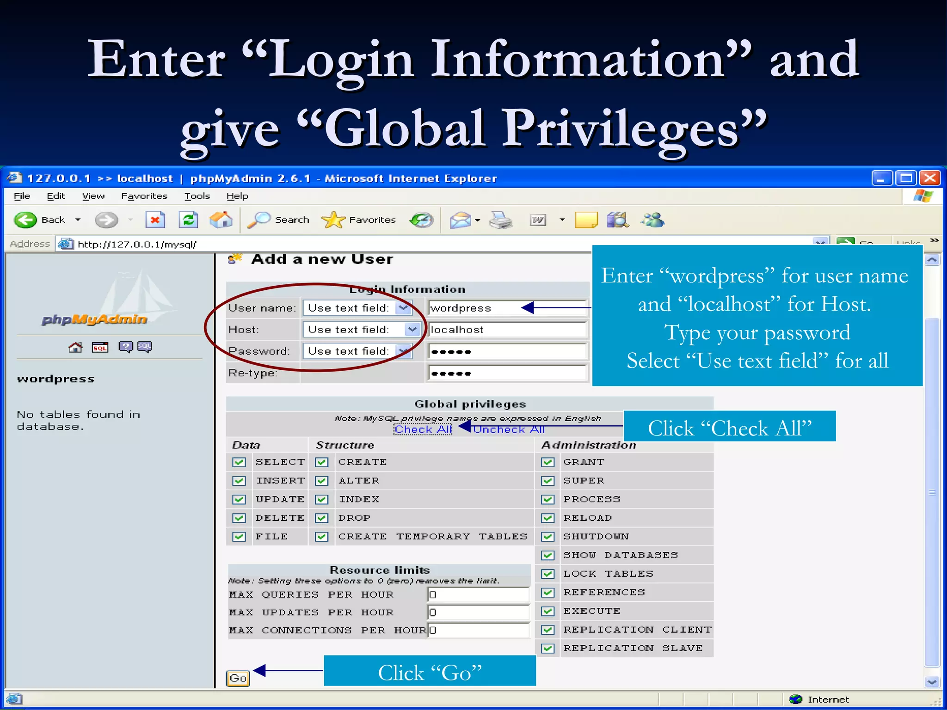The image size is (947, 710).
Task: Open the SQL query window icon
Action: (100, 347)
